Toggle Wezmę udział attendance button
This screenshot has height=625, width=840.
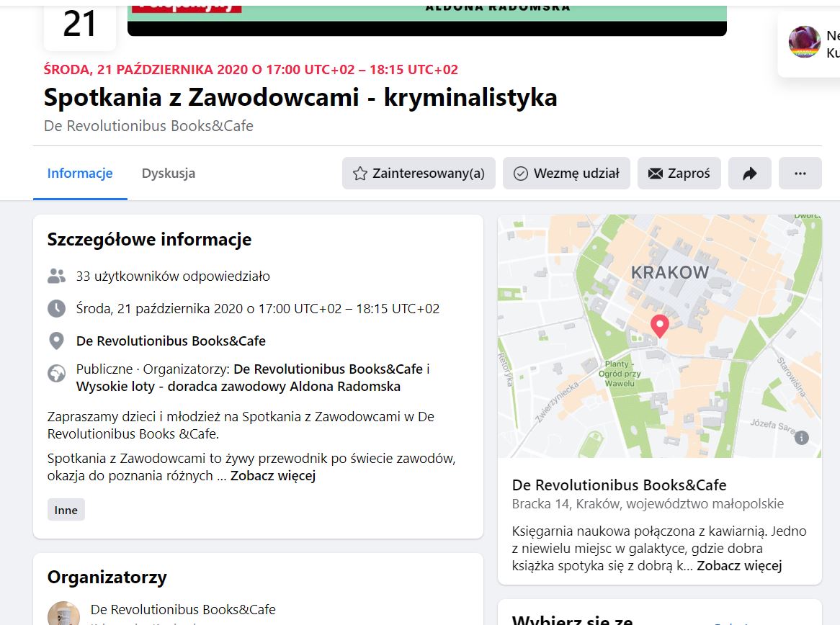pyautogui.click(x=566, y=174)
